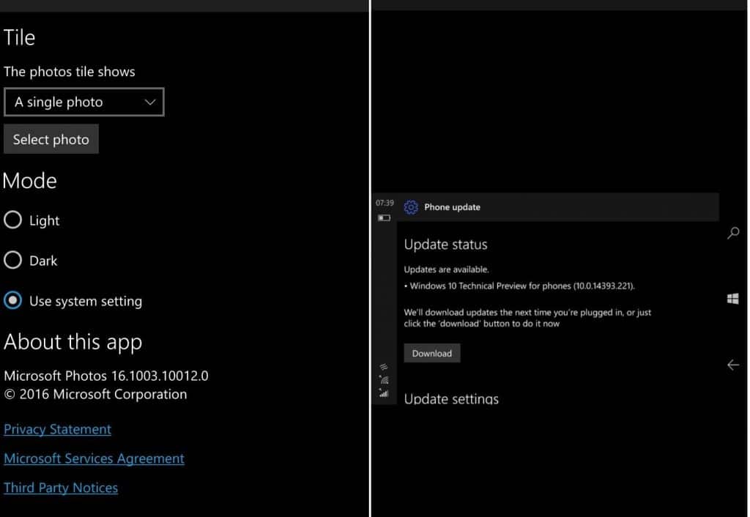The image size is (750, 517).
Task: Expand the Update settings section
Action: (x=451, y=398)
